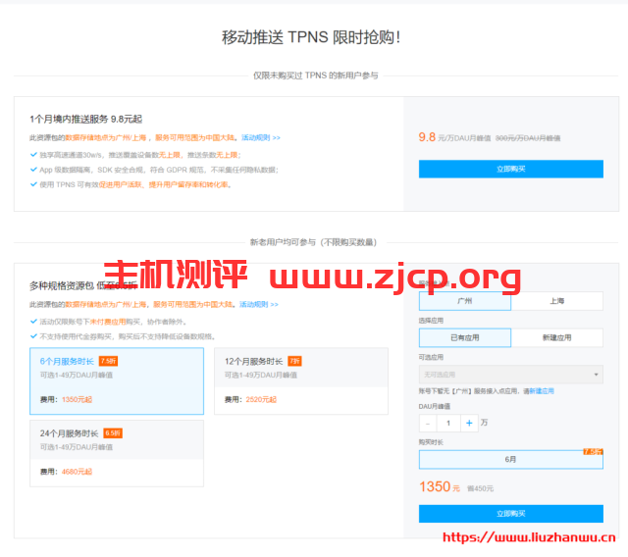Click the 省450元 savings text

[x=480, y=488]
